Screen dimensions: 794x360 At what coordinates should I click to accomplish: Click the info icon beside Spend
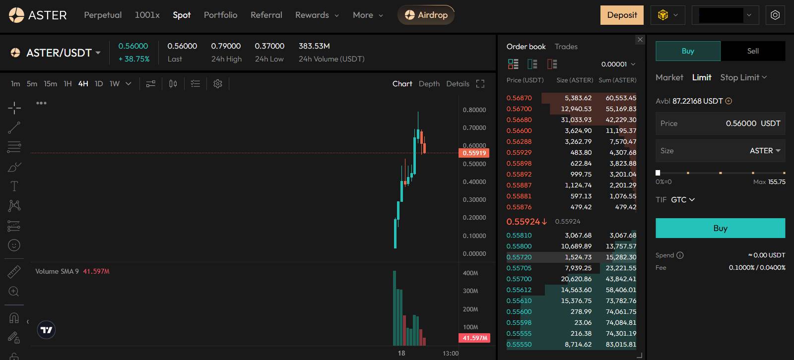(x=680, y=255)
